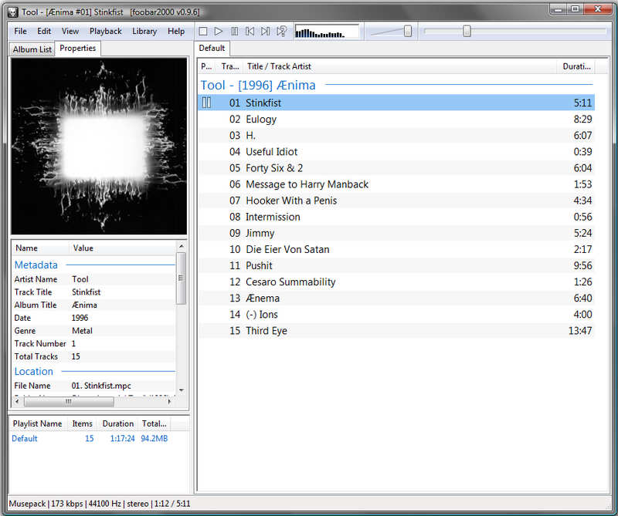Screen dimensions: 618x516
Task: Select track 07 Hooker With a Penis
Action: pyautogui.click(x=396, y=201)
